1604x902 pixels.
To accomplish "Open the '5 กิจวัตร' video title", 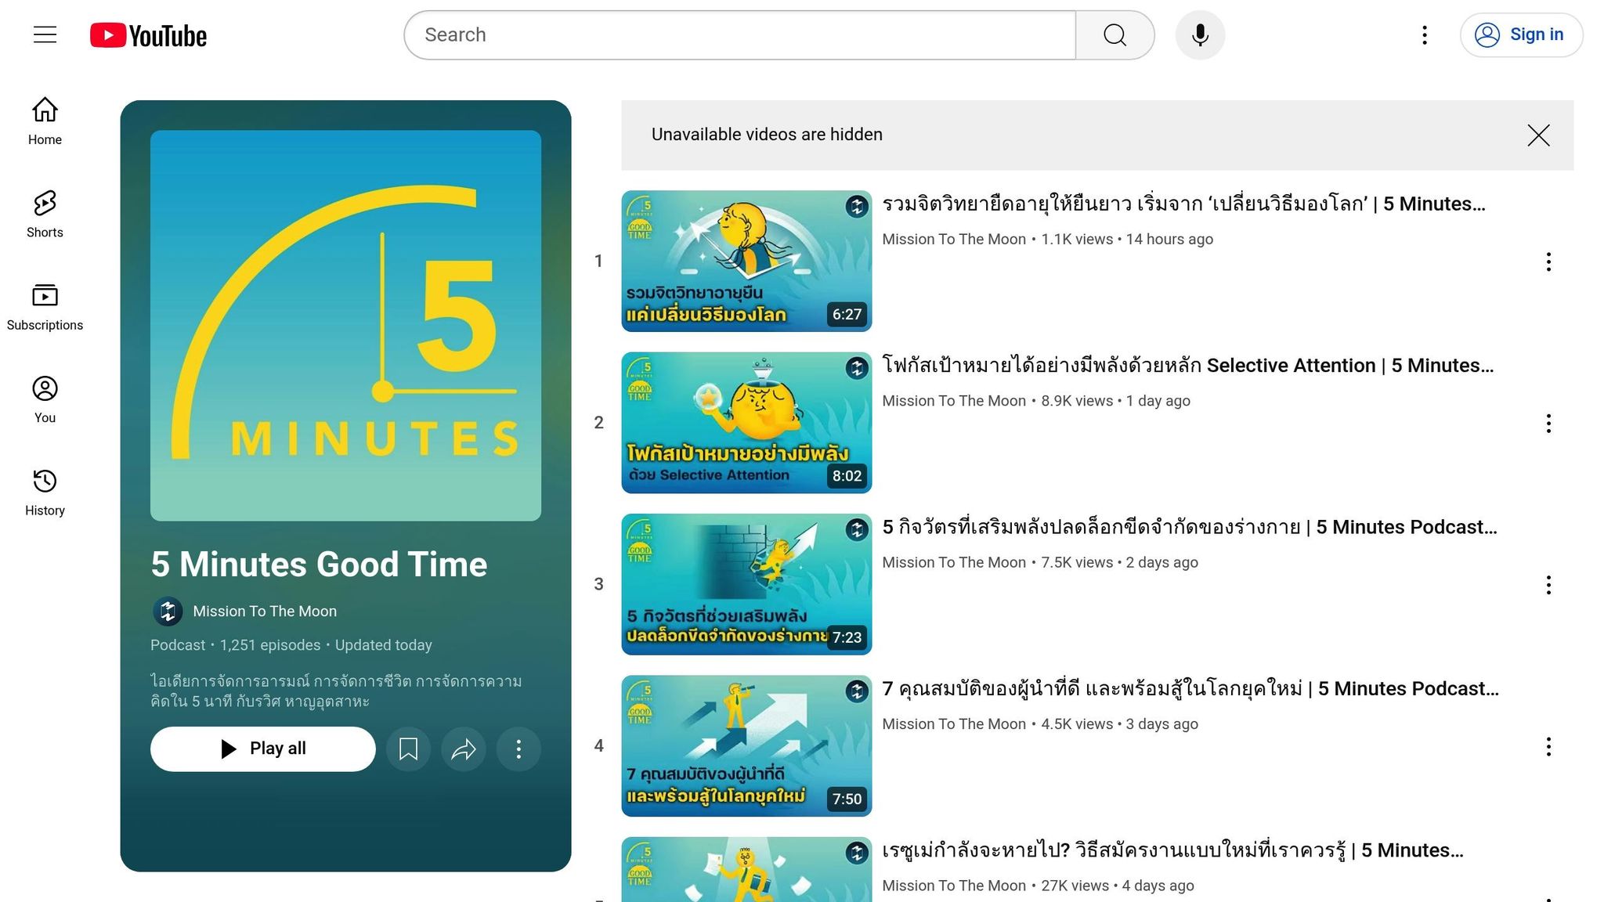I will tap(1189, 528).
